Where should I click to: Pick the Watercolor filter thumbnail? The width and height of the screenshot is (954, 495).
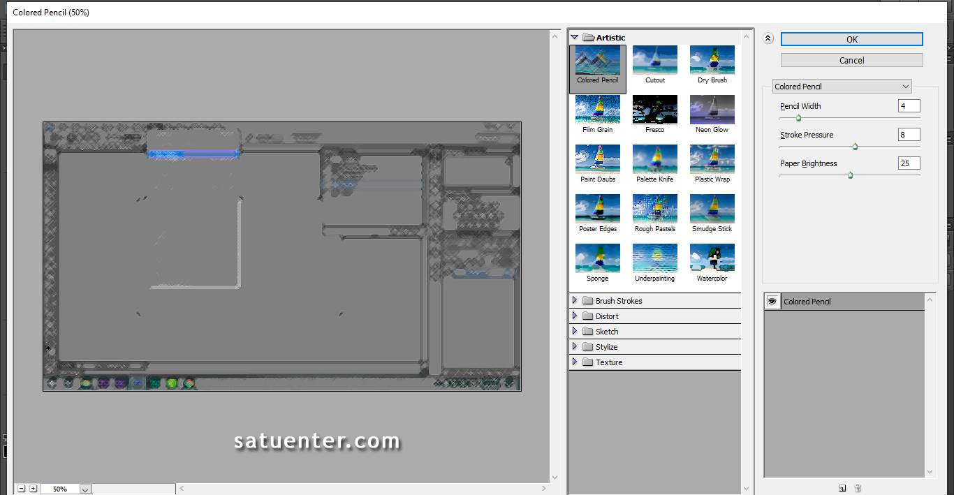pyautogui.click(x=712, y=259)
